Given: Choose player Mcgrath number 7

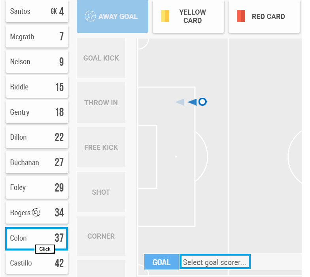Looking at the screenshot, I should [37, 36].
